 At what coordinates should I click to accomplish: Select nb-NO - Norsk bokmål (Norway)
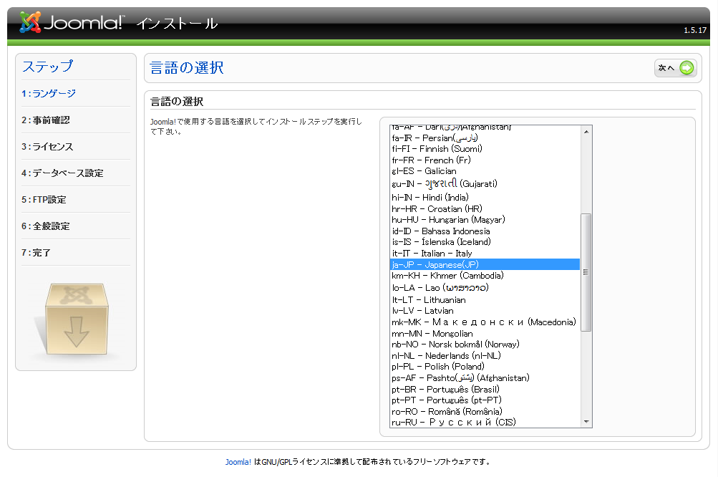pyautogui.click(x=485, y=344)
